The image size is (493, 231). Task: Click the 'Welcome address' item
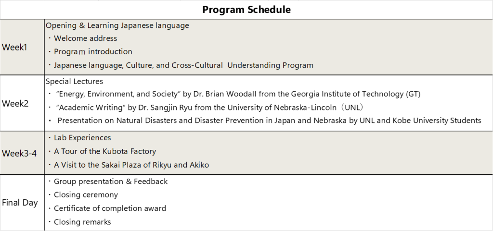85,38
